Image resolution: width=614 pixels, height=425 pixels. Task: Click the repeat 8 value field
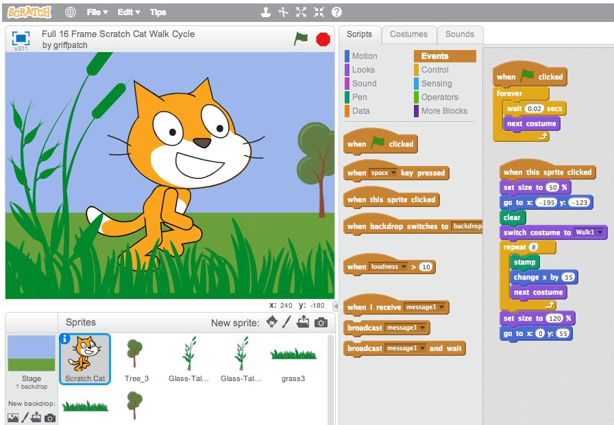[x=533, y=247]
